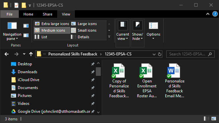
Task: Open folder Options button
Action: 153,31
